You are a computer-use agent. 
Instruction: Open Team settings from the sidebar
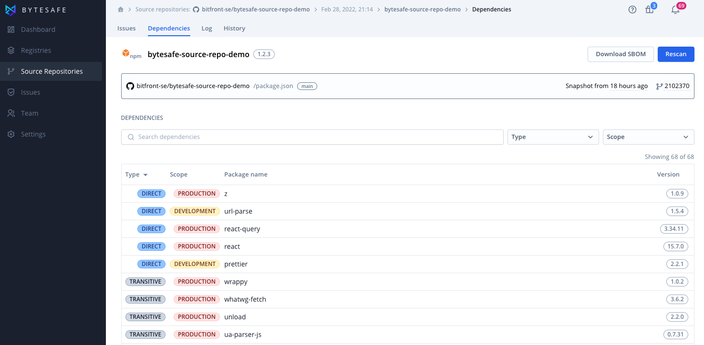[x=30, y=113]
